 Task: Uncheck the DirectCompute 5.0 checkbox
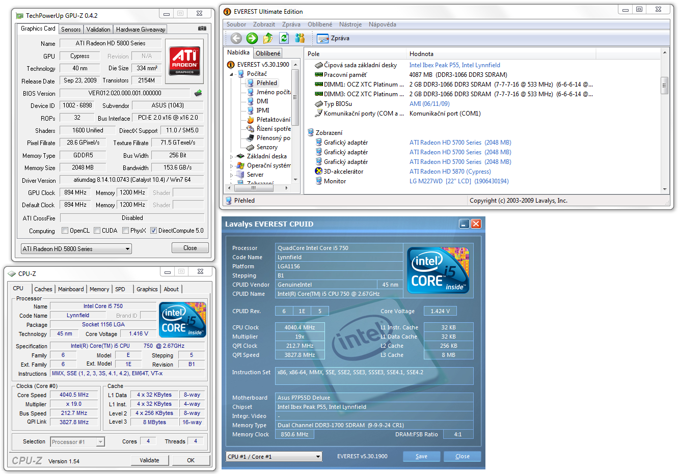click(153, 231)
